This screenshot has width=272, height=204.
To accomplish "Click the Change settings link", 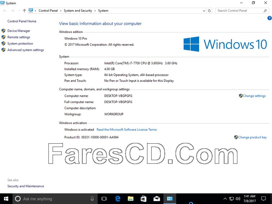I will [254, 96].
